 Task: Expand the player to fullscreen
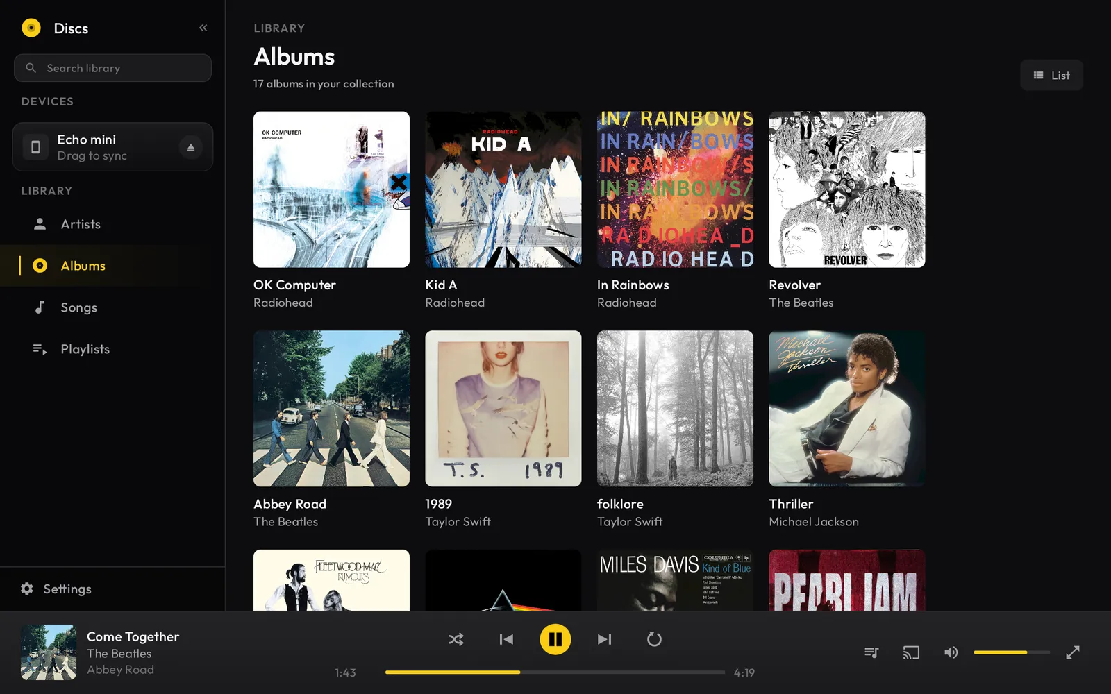[x=1073, y=652]
